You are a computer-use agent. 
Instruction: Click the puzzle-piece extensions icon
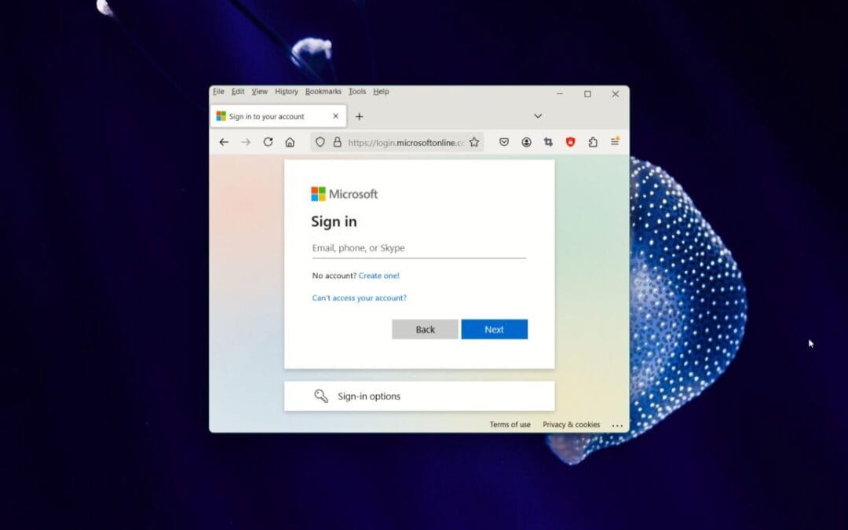coord(592,141)
